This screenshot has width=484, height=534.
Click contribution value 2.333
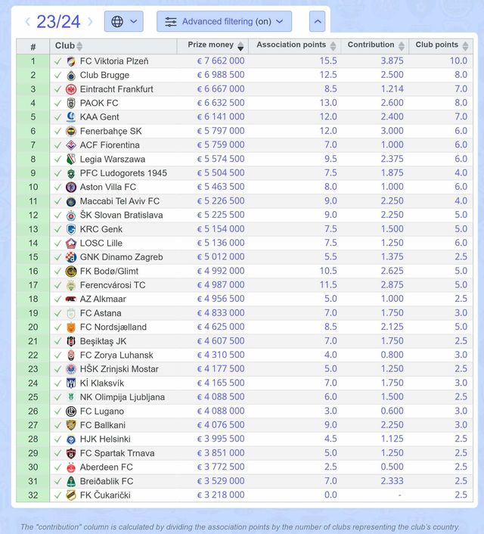coord(392,481)
